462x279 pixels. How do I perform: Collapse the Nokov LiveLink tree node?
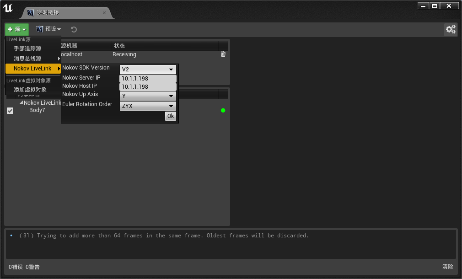(21, 102)
